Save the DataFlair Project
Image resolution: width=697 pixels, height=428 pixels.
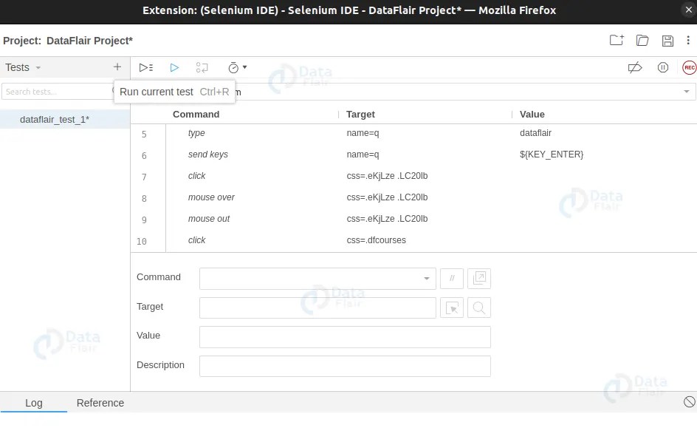tap(668, 41)
